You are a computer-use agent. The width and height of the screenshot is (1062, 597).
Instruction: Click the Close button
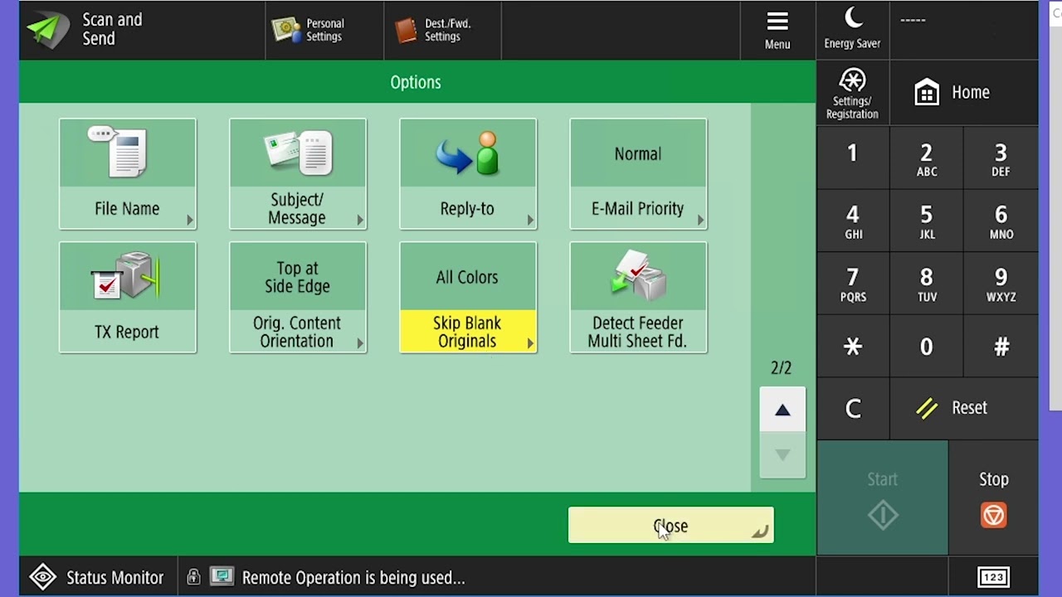coord(670,526)
